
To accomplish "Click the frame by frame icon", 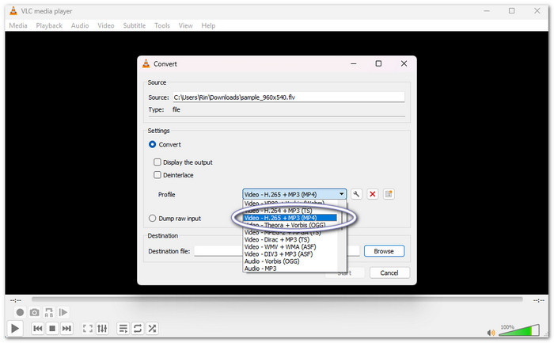I will coord(63,312).
